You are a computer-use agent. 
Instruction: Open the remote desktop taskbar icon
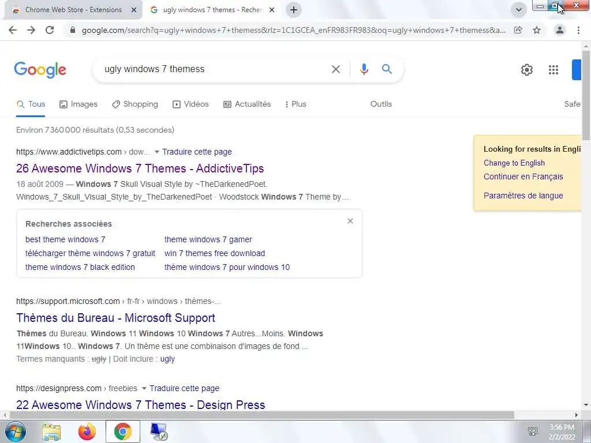(x=159, y=431)
